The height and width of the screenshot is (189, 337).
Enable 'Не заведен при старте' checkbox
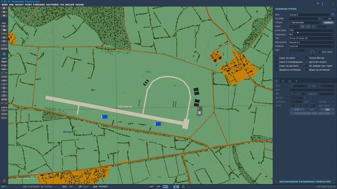point(306,66)
